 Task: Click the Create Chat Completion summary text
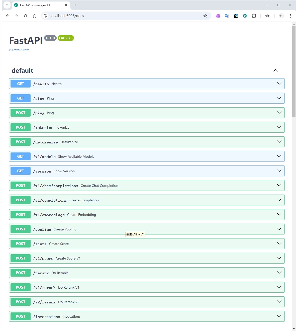point(100,186)
